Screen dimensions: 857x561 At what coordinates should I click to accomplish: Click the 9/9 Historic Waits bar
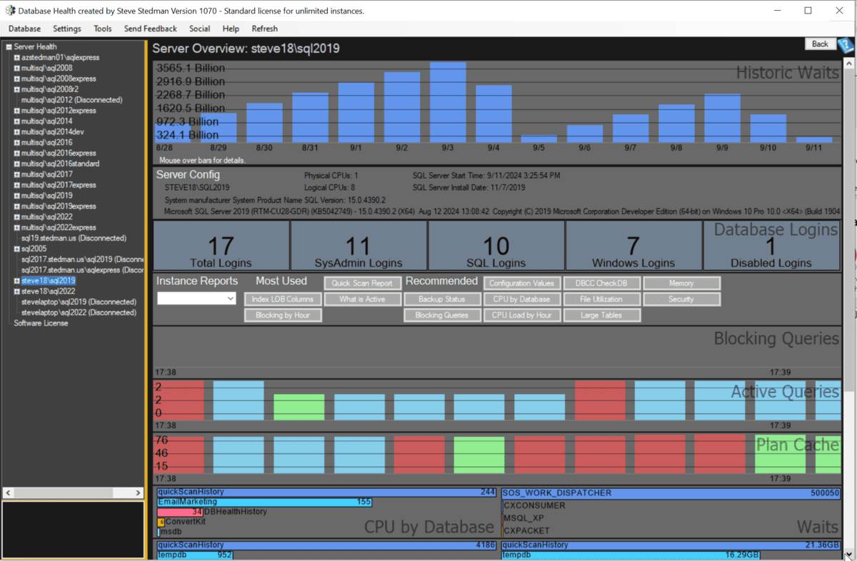click(x=723, y=118)
